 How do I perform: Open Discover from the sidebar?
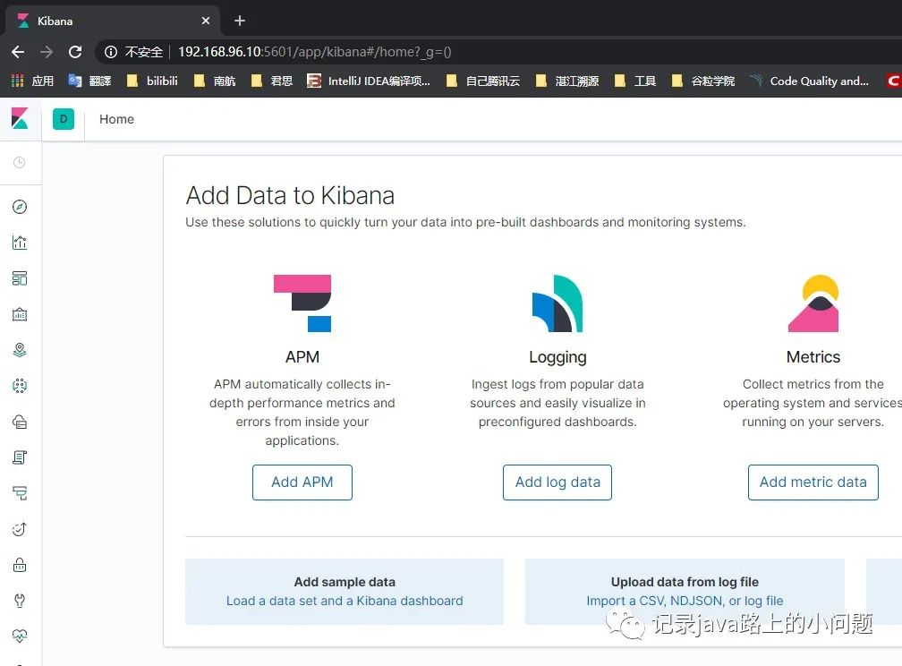coord(20,207)
